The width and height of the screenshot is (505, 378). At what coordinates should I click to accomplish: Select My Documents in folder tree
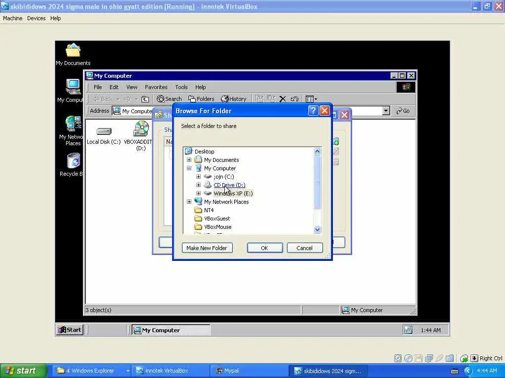pyautogui.click(x=221, y=160)
